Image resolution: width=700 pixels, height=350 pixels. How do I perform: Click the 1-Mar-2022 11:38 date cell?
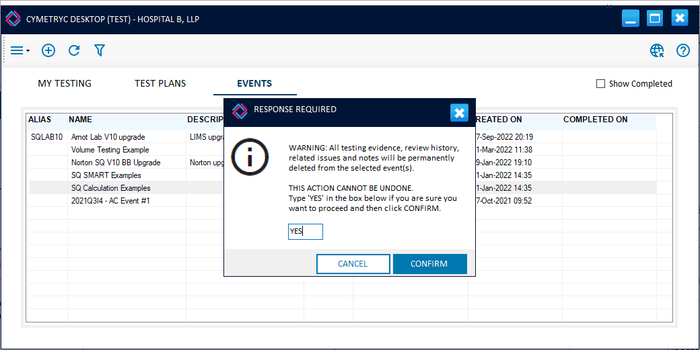click(x=504, y=150)
